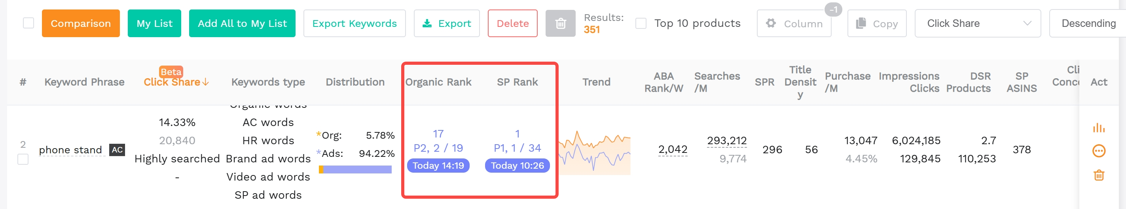Click the SP Rank column header
The height and width of the screenshot is (209, 1126).
click(x=517, y=82)
